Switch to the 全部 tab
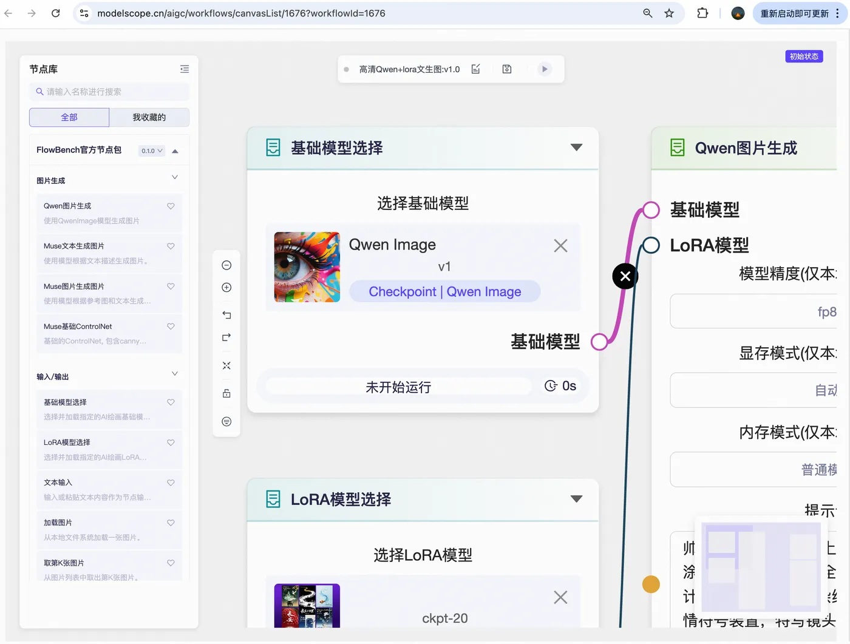Image resolution: width=850 pixels, height=644 pixels. point(69,117)
